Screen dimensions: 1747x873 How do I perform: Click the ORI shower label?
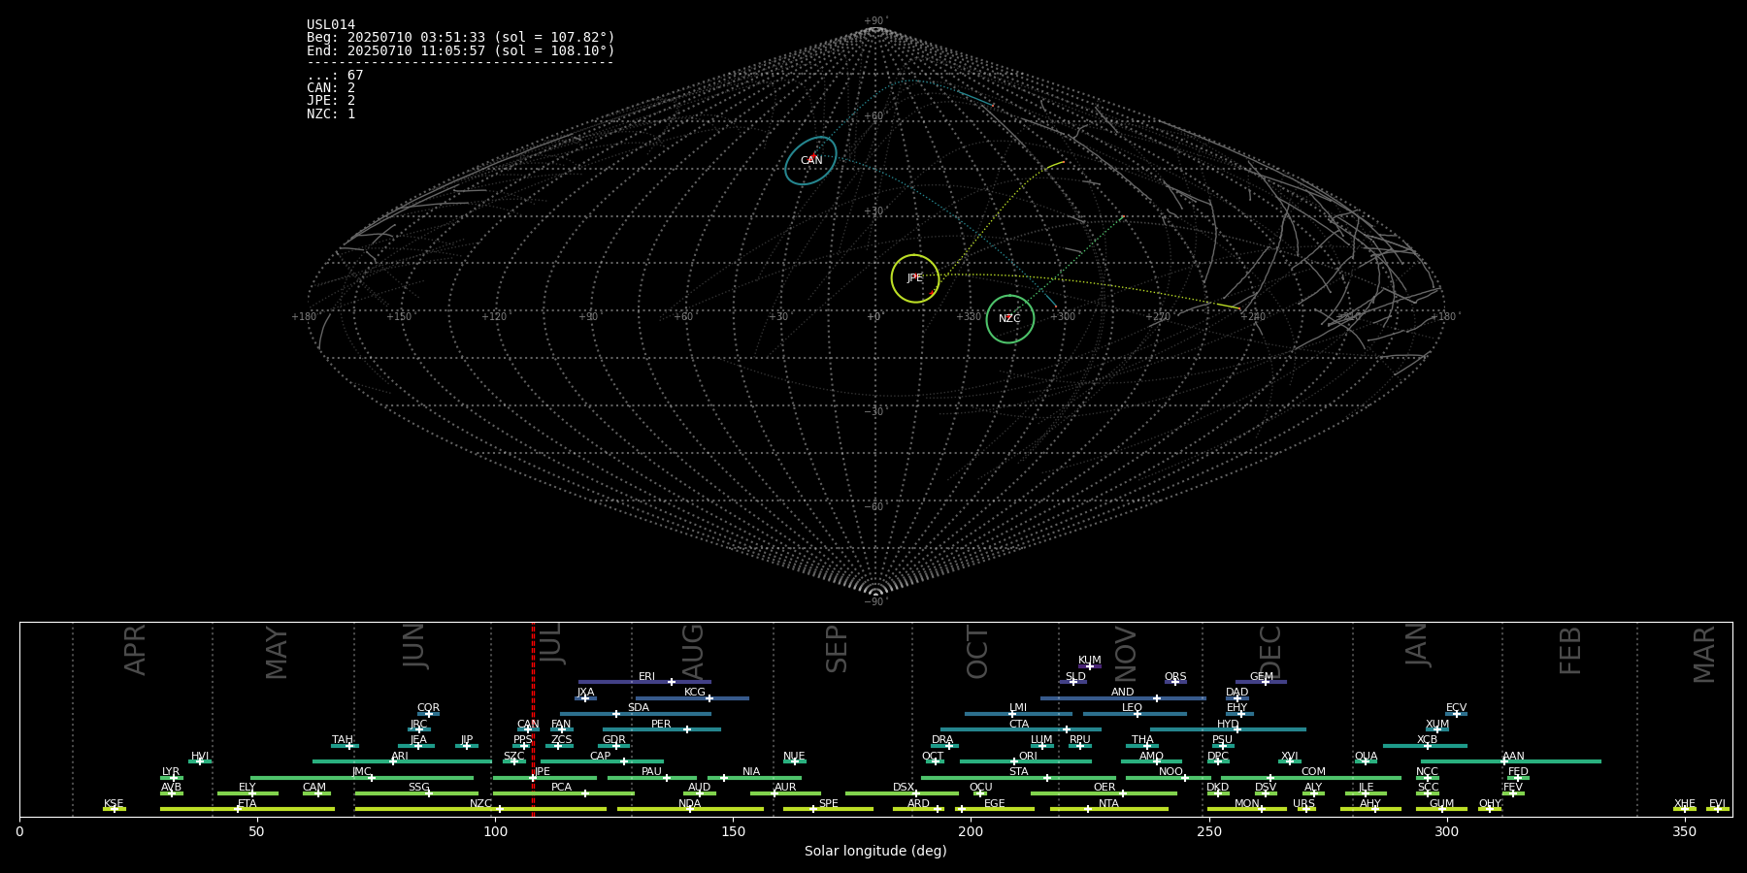1028,757
